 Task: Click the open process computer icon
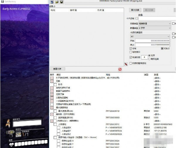click(52, 2)
